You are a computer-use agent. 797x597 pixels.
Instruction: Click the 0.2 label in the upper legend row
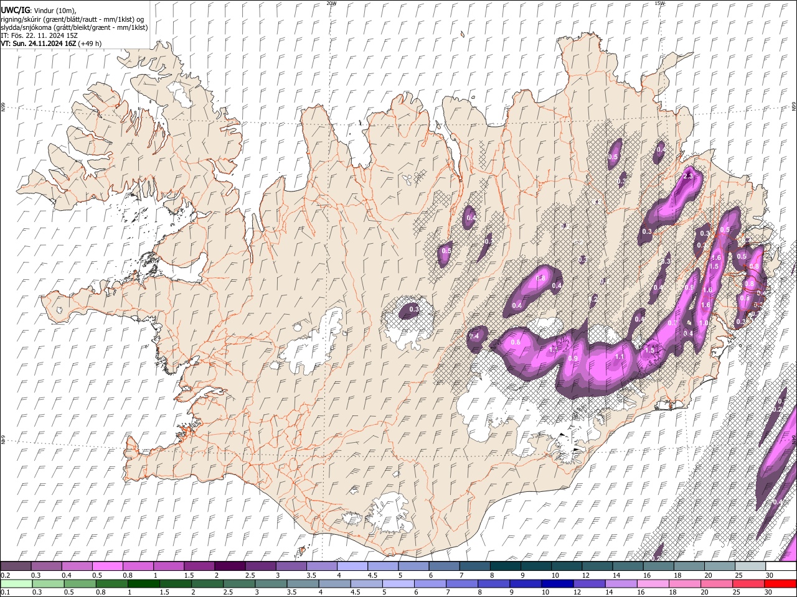[x=4, y=575]
